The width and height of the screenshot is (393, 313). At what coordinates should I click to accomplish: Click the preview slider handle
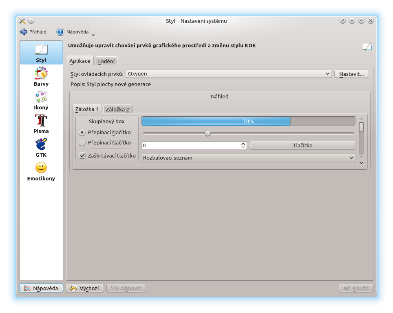[x=208, y=133]
